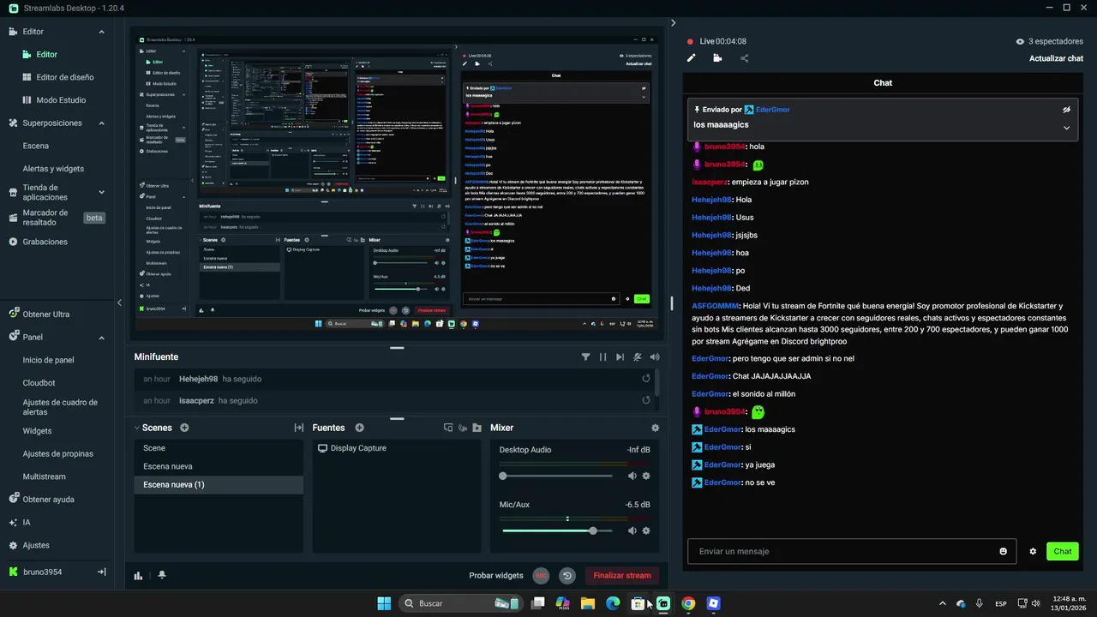This screenshot has height=617, width=1097.
Task: Open chat settings gear icon
Action: pyautogui.click(x=1033, y=551)
